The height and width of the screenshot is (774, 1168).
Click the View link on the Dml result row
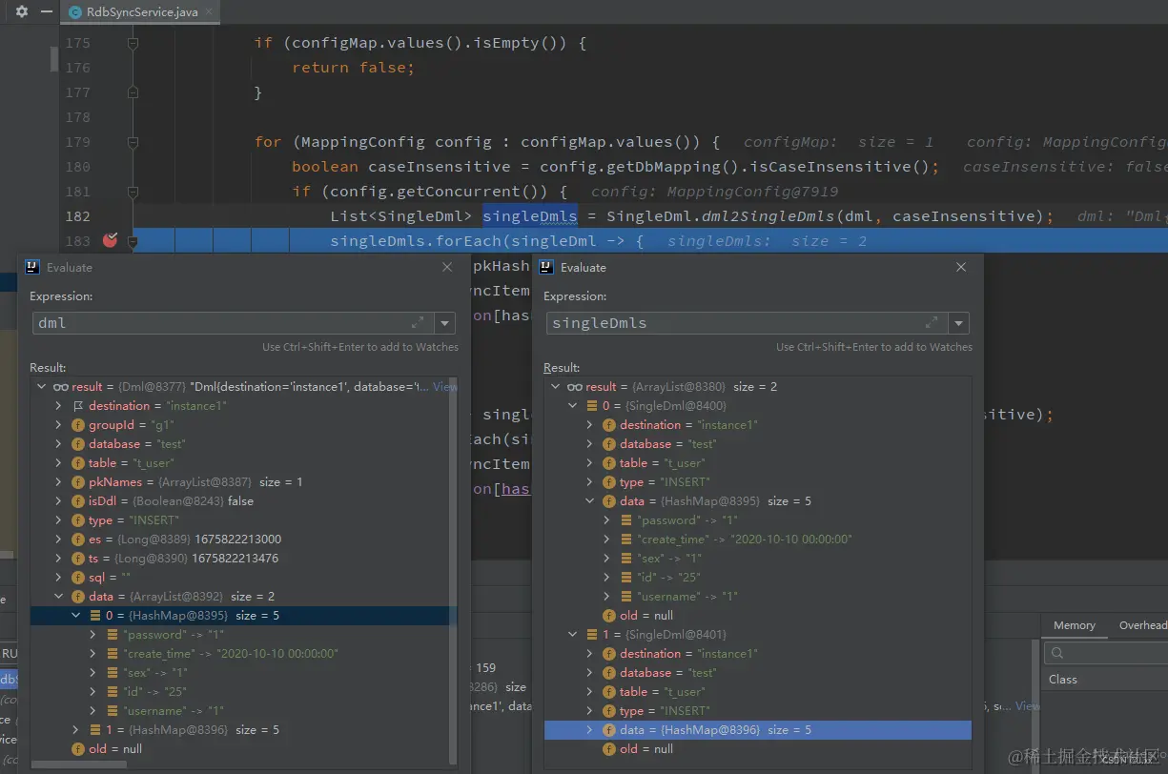pos(445,387)
